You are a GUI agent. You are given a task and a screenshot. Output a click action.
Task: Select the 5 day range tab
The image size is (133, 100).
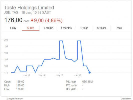coord(30,28)
